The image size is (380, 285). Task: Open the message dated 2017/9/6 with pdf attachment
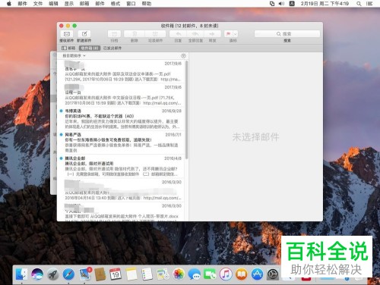pos(122,71)
